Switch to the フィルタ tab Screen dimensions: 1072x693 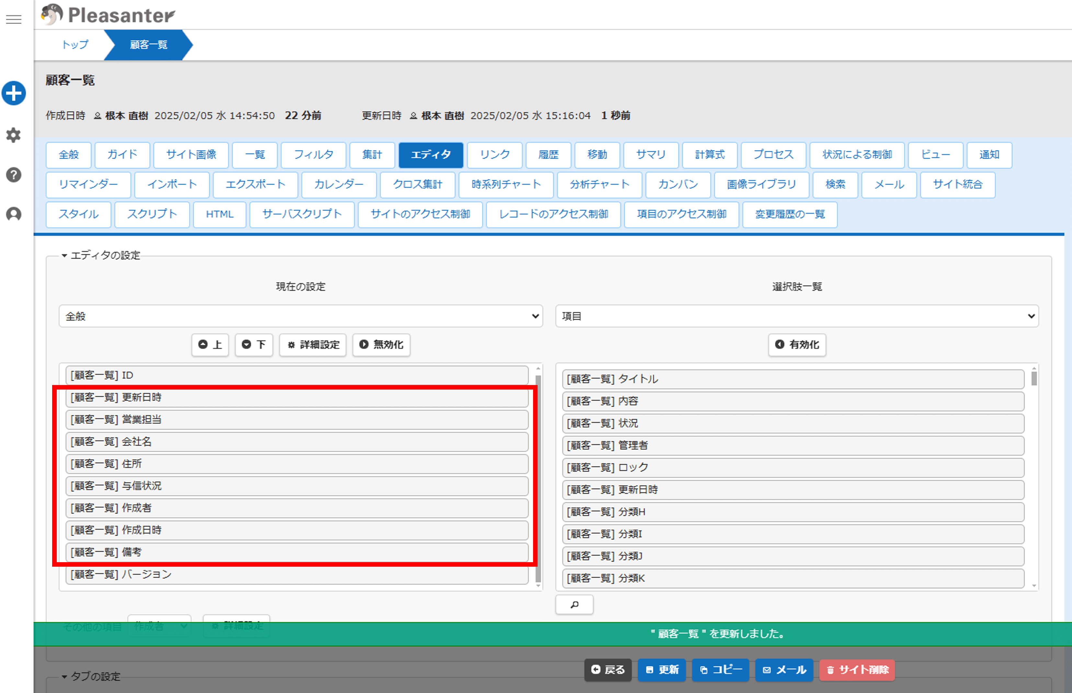click(313, 155)
